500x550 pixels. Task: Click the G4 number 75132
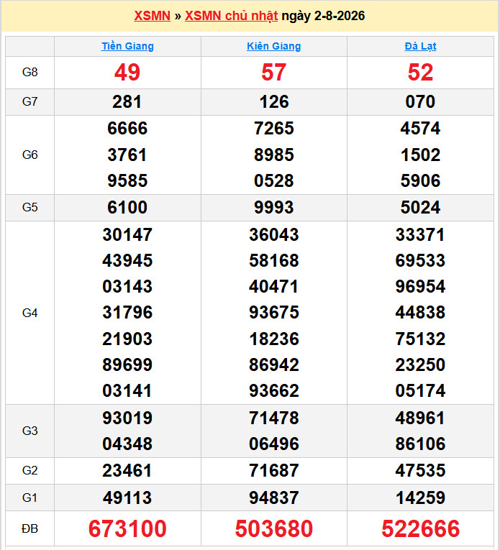point(420,339)
